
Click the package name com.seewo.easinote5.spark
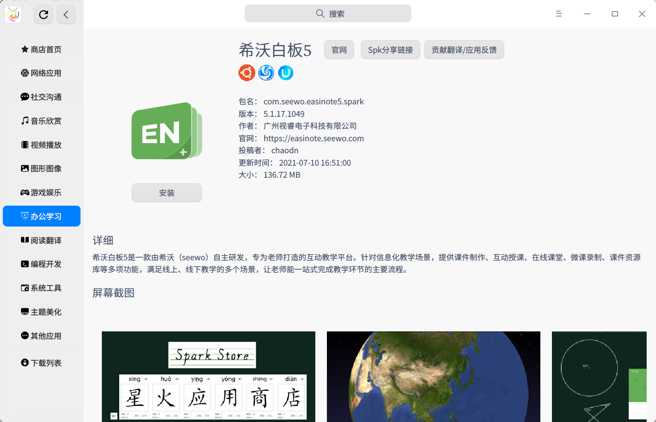(x=314, y=101)
